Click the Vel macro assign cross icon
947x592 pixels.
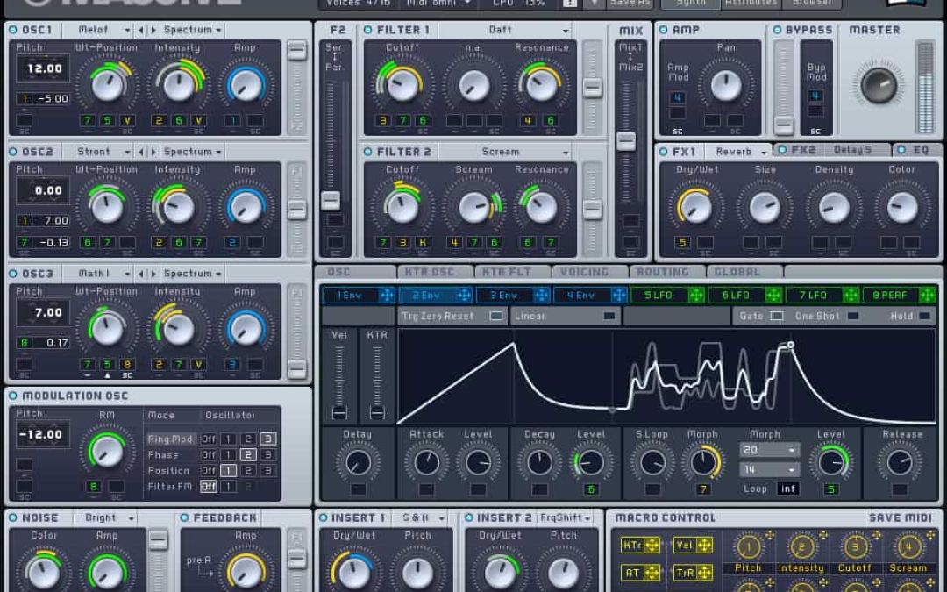click(703, 546)
